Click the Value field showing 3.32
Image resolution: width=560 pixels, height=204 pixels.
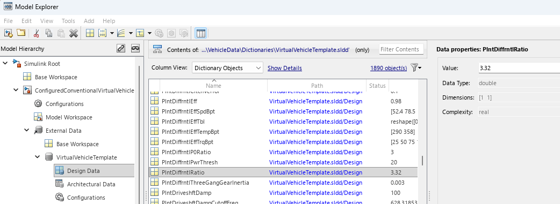(519, 69)
